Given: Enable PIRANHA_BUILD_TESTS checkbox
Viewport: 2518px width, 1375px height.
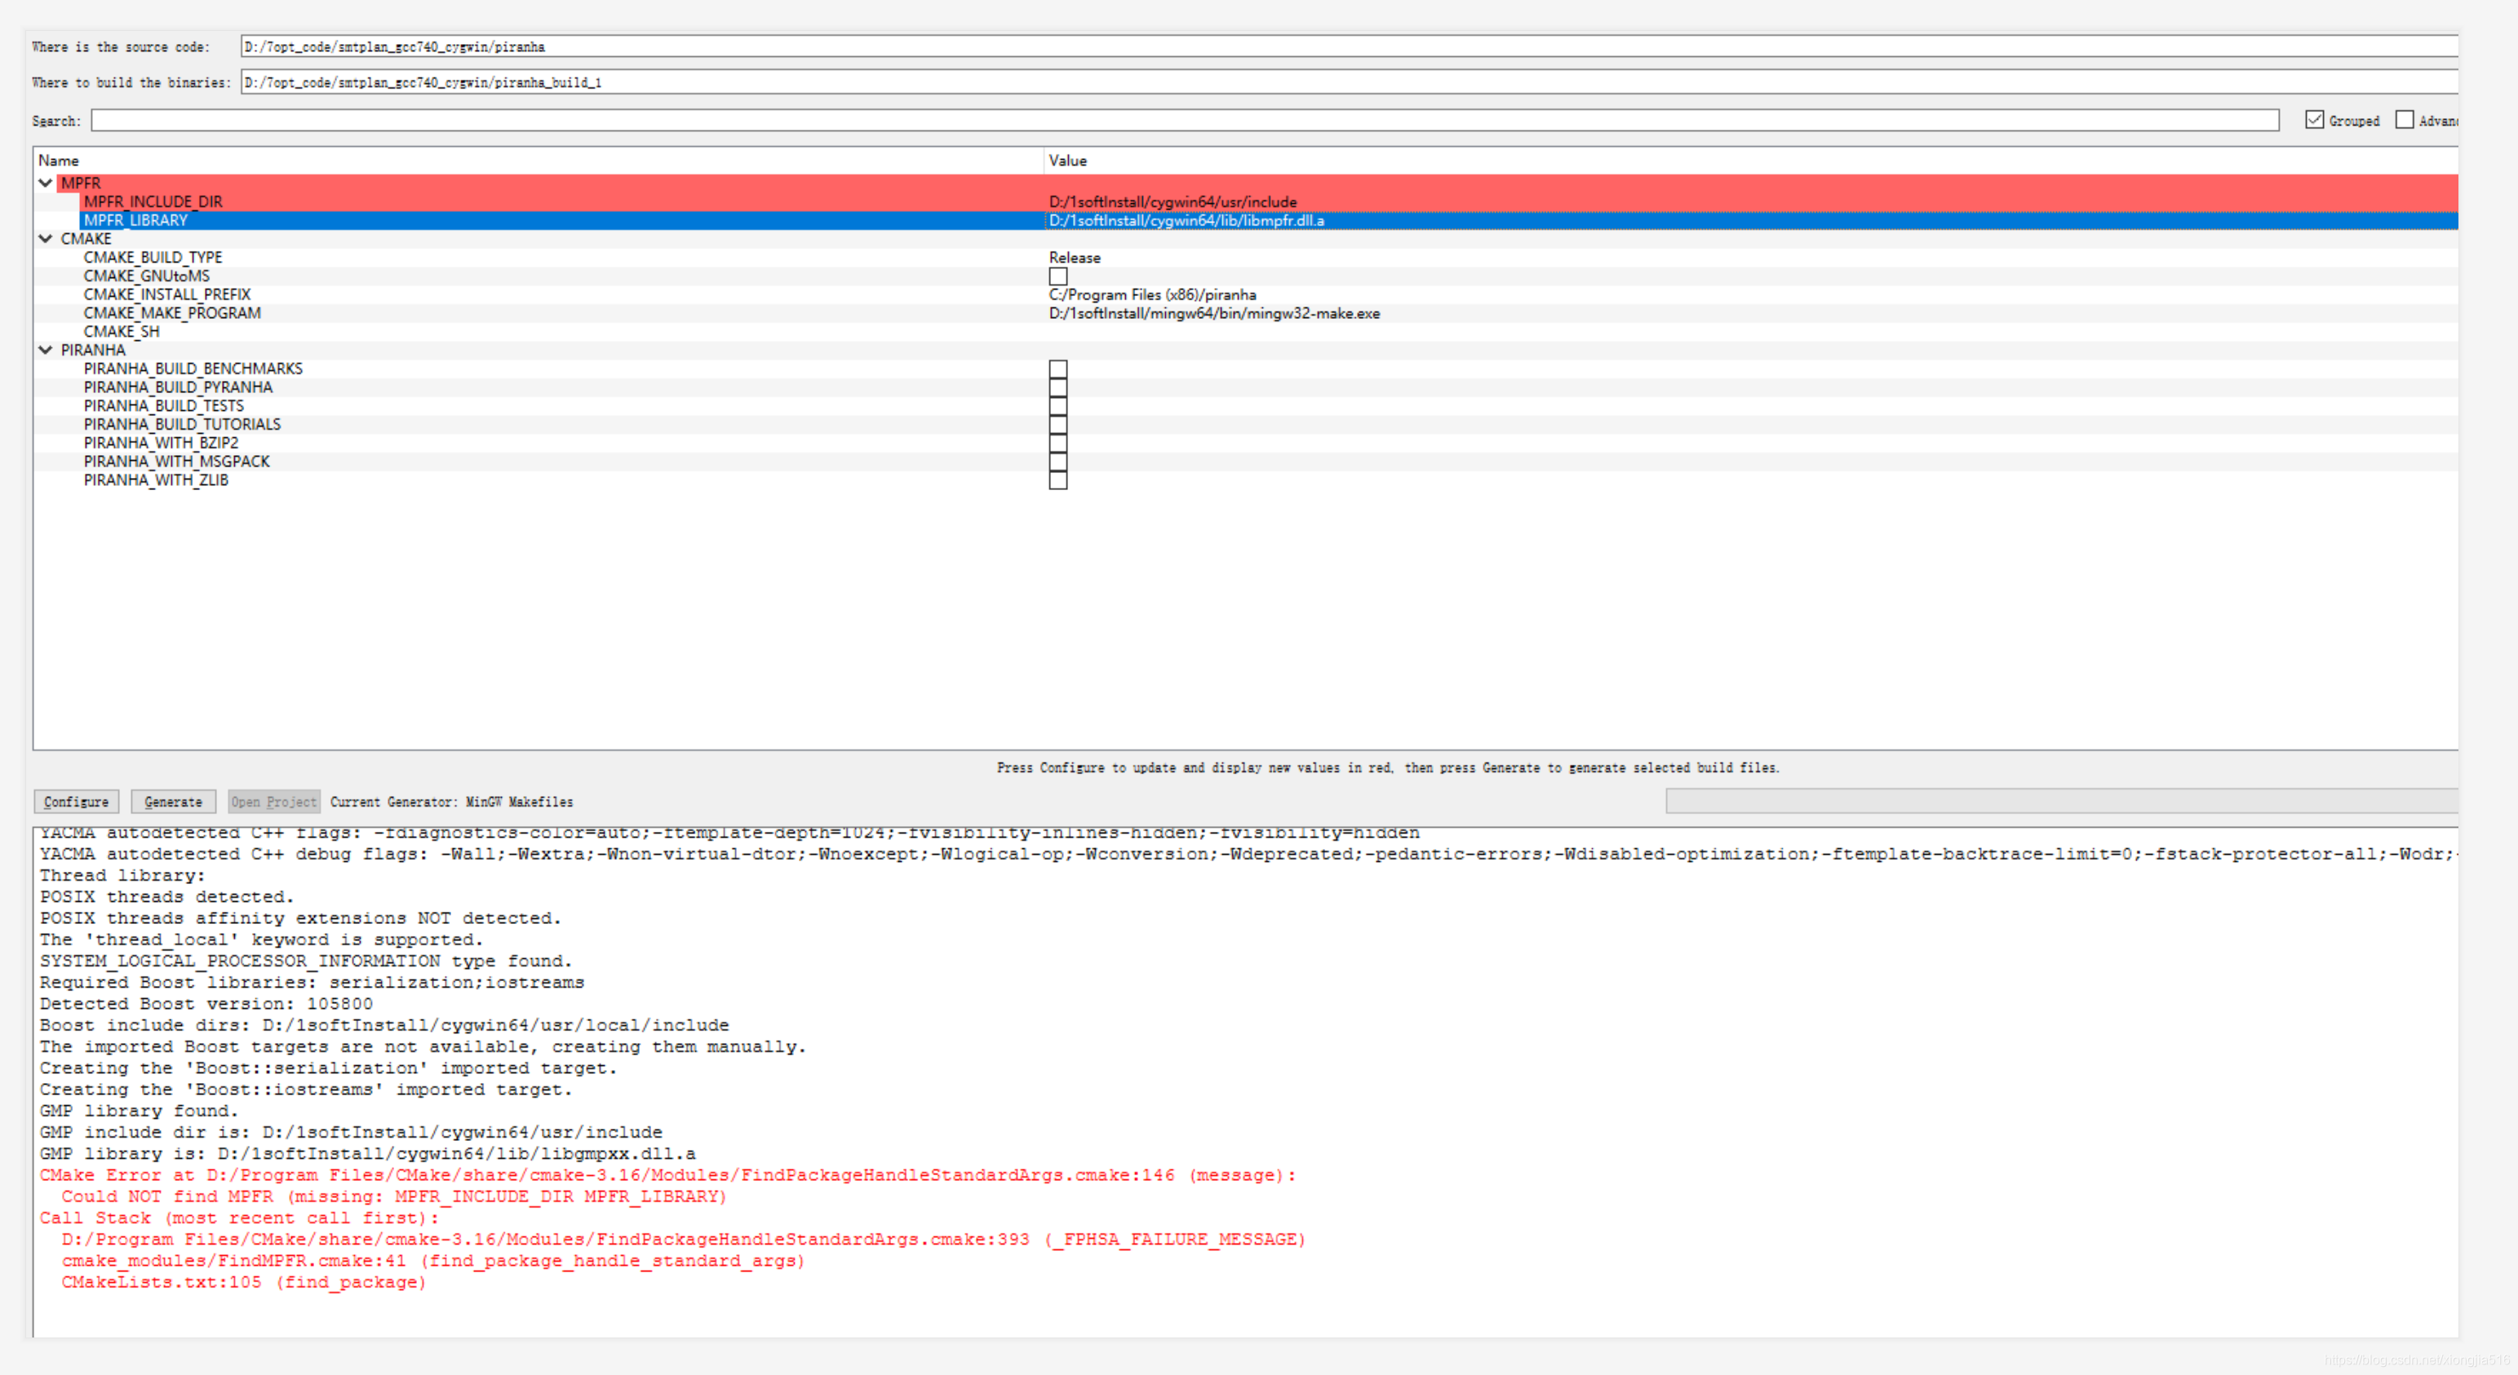Looking at the screenshot, I should [x=1057, y=406].
